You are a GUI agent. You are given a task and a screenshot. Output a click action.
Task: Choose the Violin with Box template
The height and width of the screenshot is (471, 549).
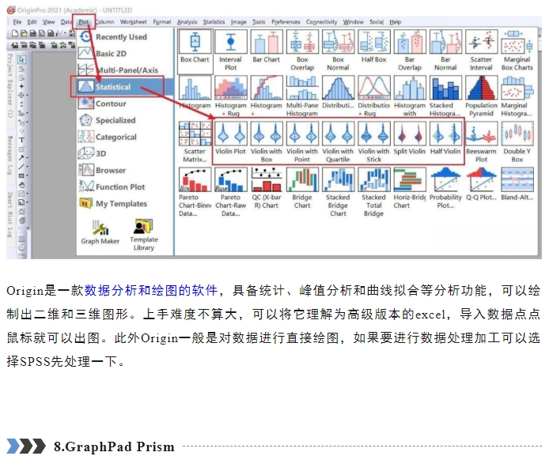point(266,142)
